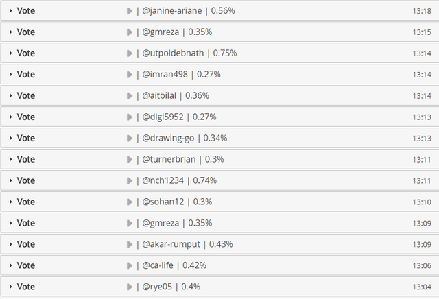Select the Vote label in the @imran498 row
The image size is (439, 299).
coord(25,75)
